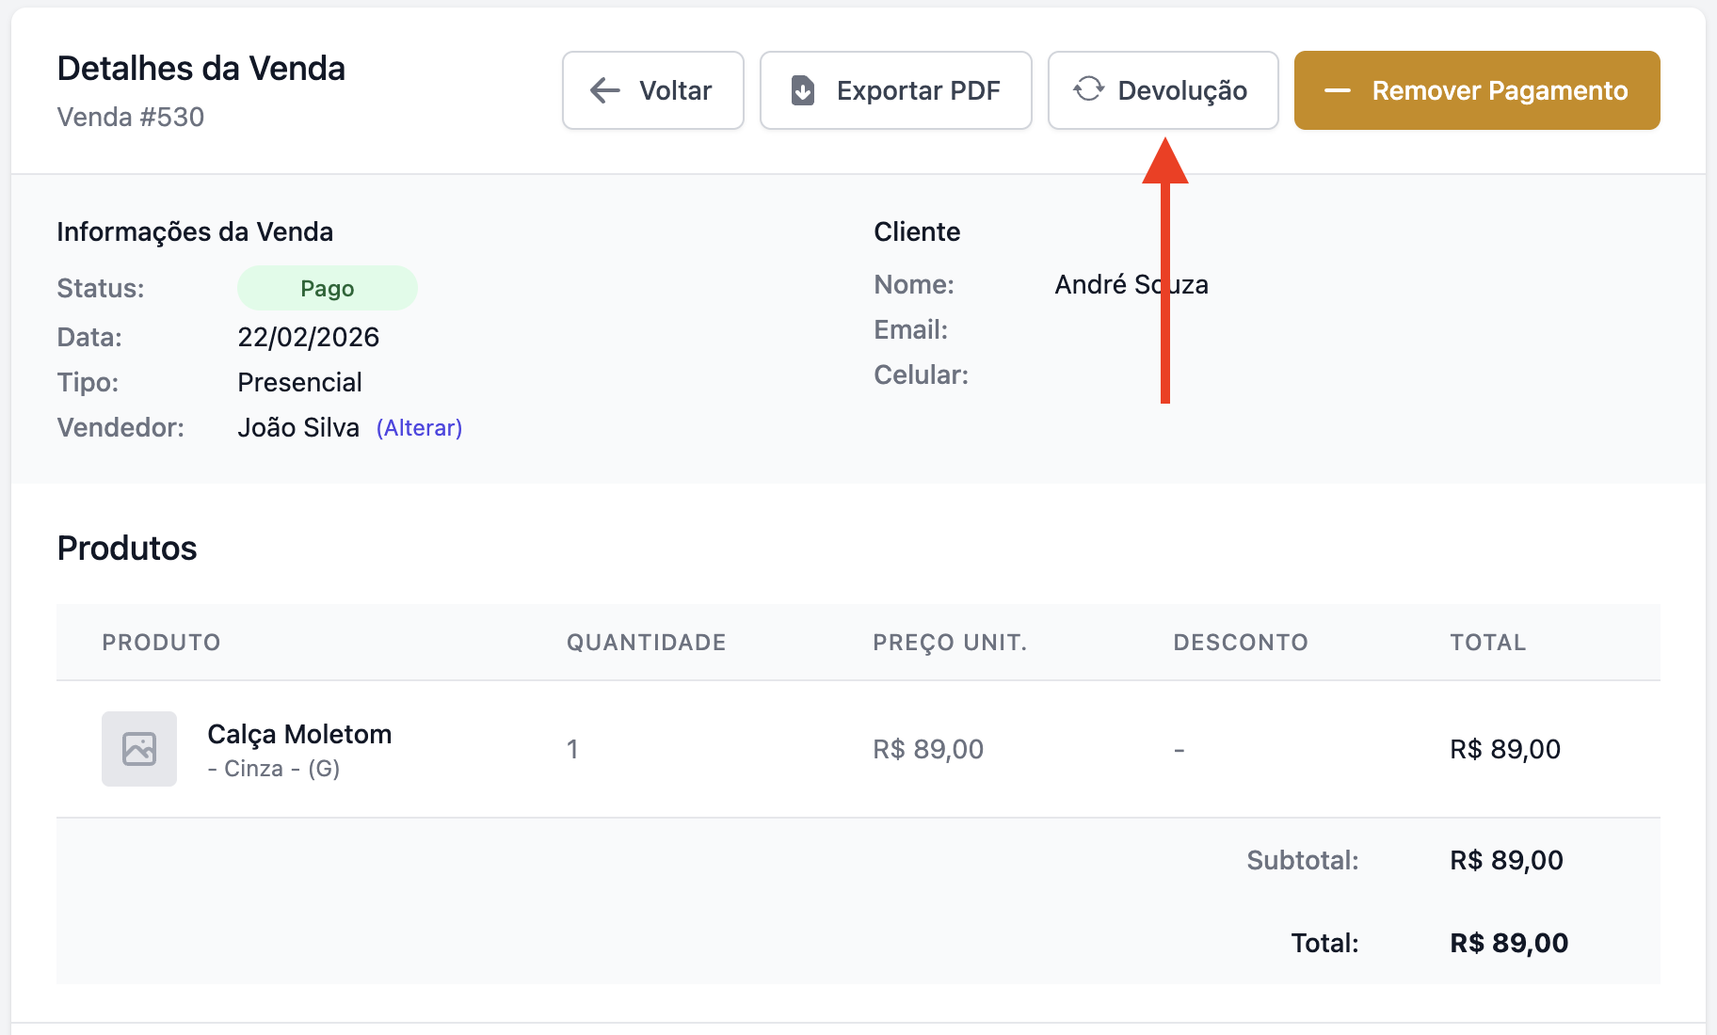Click the Cinza (G) variant text
The height and width of the screenshot is (1035, 1717).
[x=273, y=769]
